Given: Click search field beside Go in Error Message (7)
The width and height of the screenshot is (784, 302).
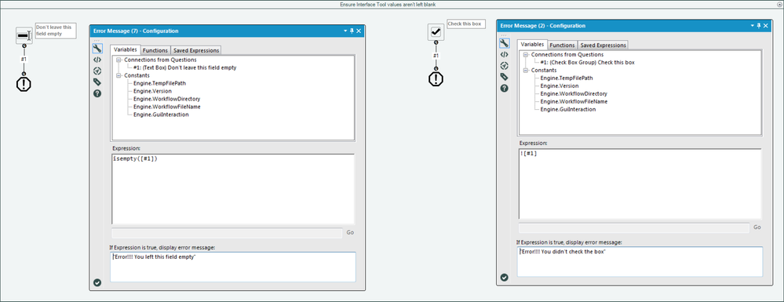Looking at the screenshot, I should click(x=227, y=232).
